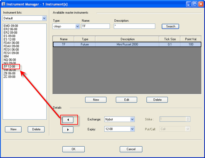Select FDAX 06-08 in instrument list
Viewport: 205px width, 158px height.
11,43
